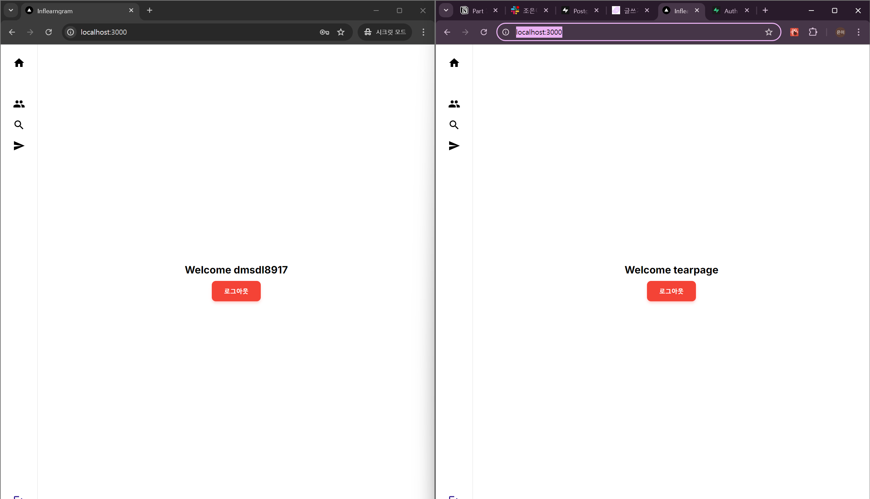This screenshot has width=870, height=499.
Task: Click the highlighted localhost:3000 address field
Action: [539, 32]
